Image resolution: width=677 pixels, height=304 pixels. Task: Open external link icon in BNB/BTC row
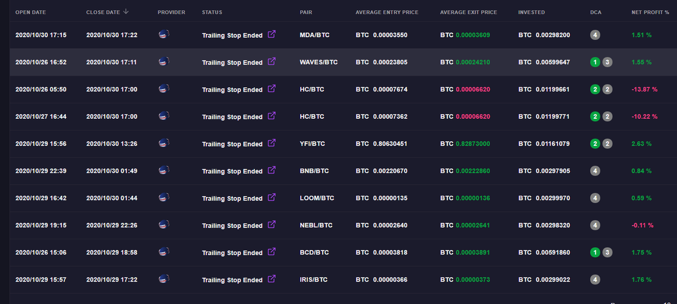[x=271, y=169]
